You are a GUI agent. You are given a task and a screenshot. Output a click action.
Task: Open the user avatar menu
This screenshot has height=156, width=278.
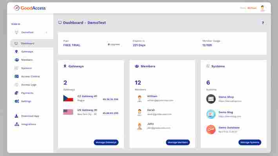[262, 8]
